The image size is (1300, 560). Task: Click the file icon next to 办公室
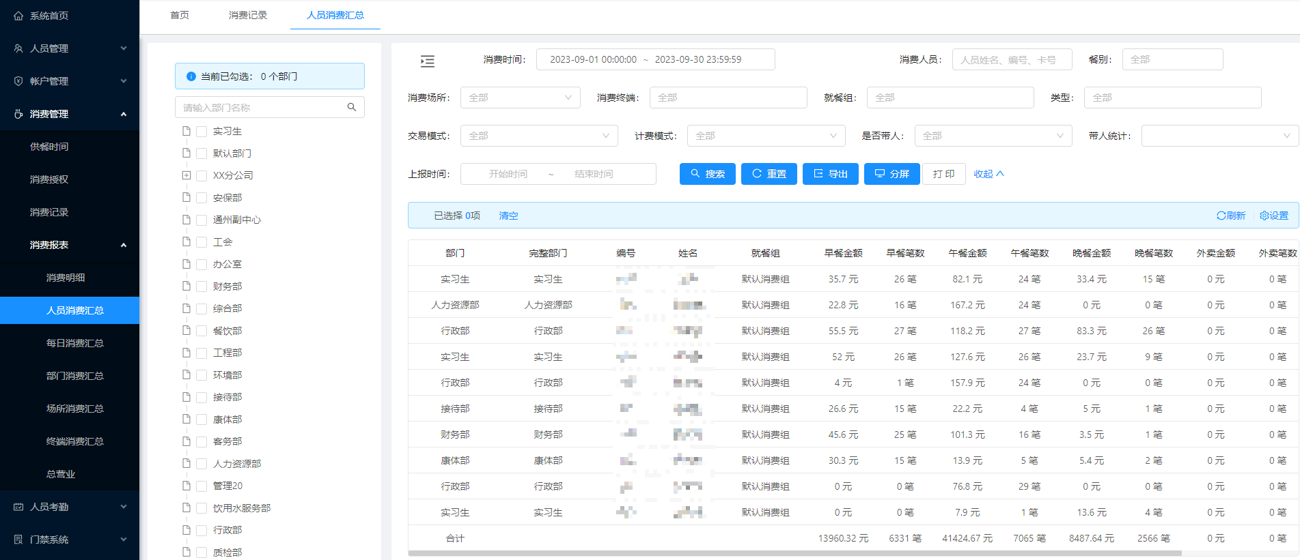[186, 264]
